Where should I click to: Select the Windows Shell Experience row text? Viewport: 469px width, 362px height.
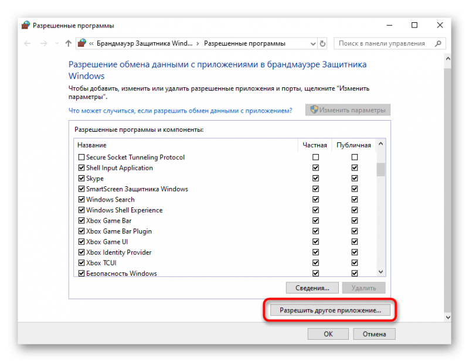coord(124,210)
